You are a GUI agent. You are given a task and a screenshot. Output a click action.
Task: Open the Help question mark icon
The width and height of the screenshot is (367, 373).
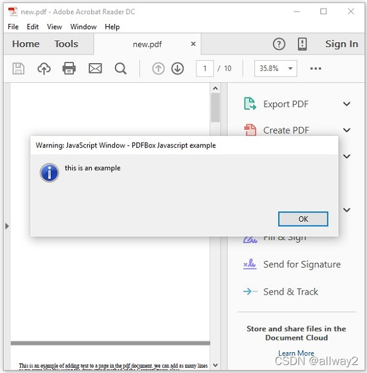coord(279,44)
